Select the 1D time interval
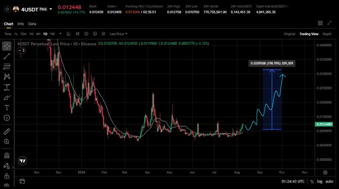The height and width of the screenshot is (189, 339). pos(45,34)
